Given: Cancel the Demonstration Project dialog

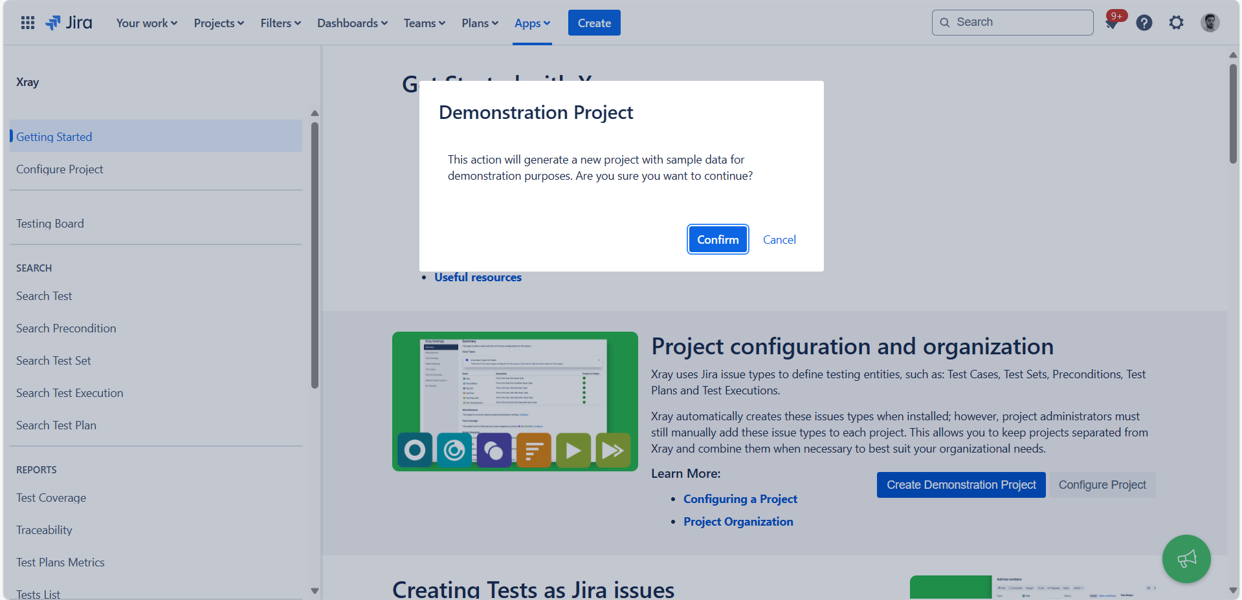Looking at the screenshot, I should click(x=779, y=239).
